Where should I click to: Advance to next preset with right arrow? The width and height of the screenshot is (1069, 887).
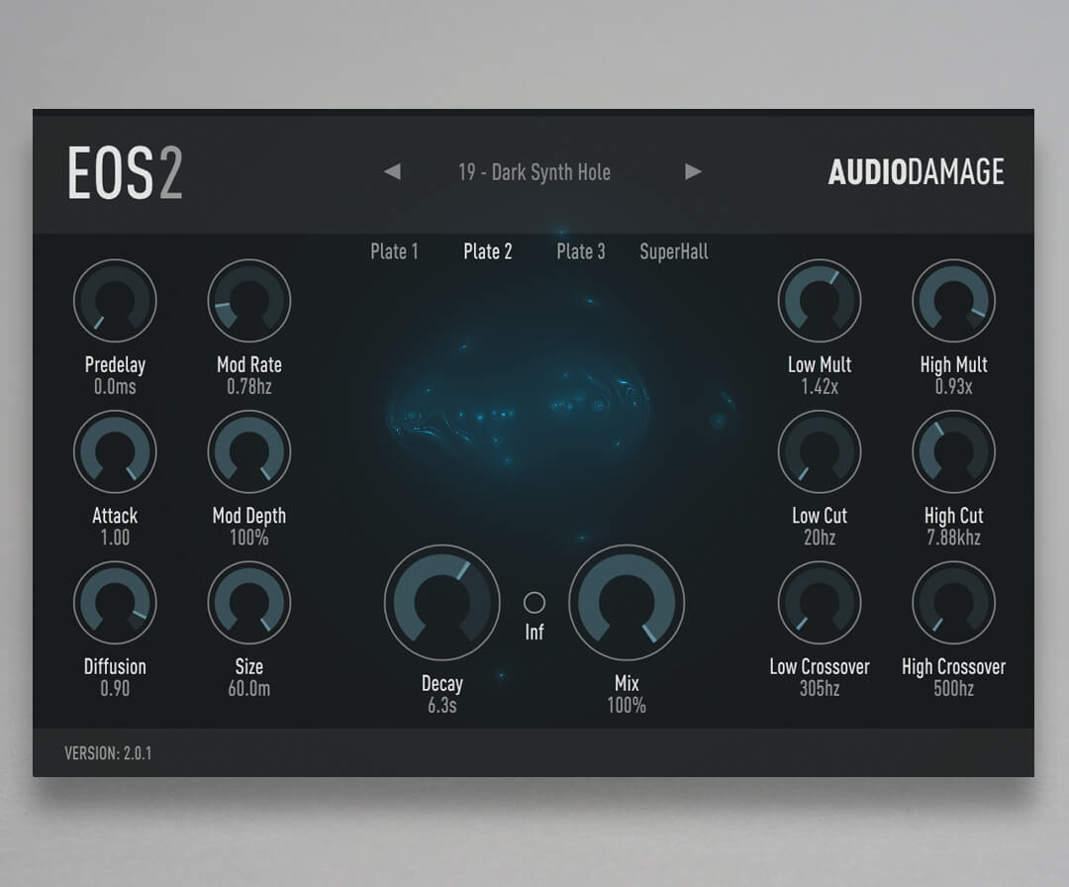click(x=693, y=172)
